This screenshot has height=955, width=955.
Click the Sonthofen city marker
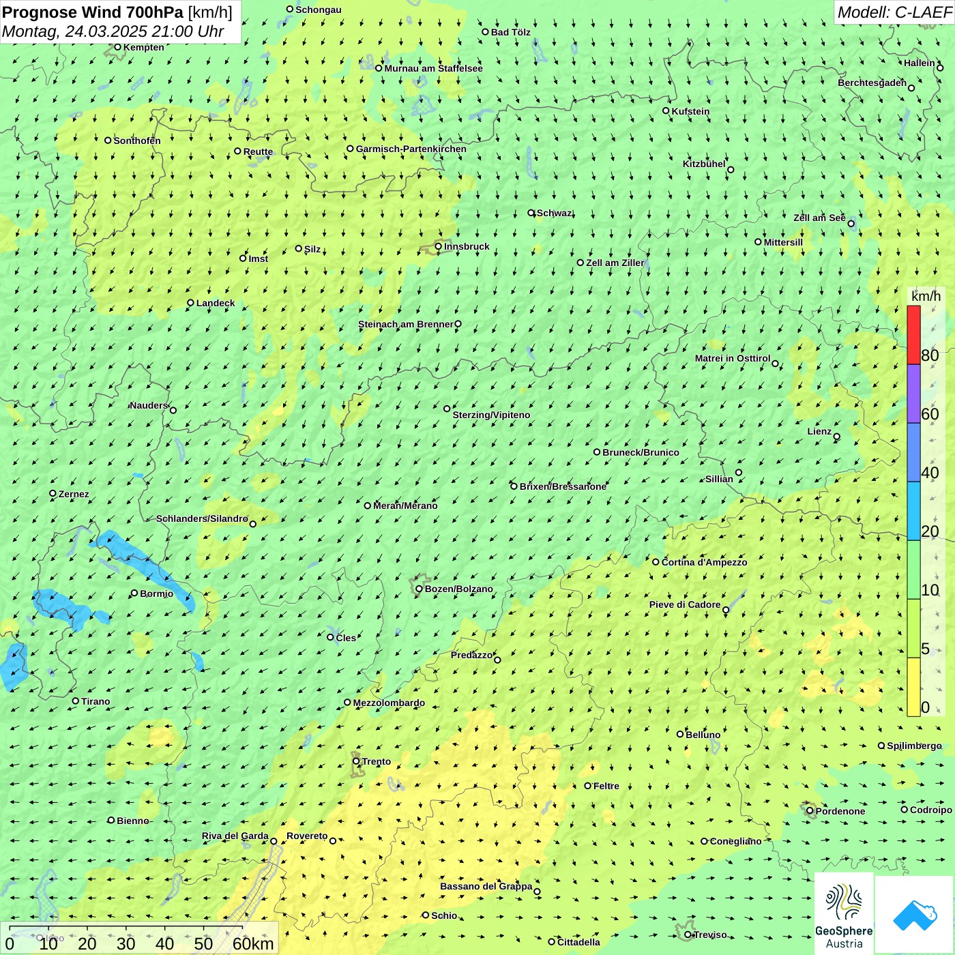108,141
